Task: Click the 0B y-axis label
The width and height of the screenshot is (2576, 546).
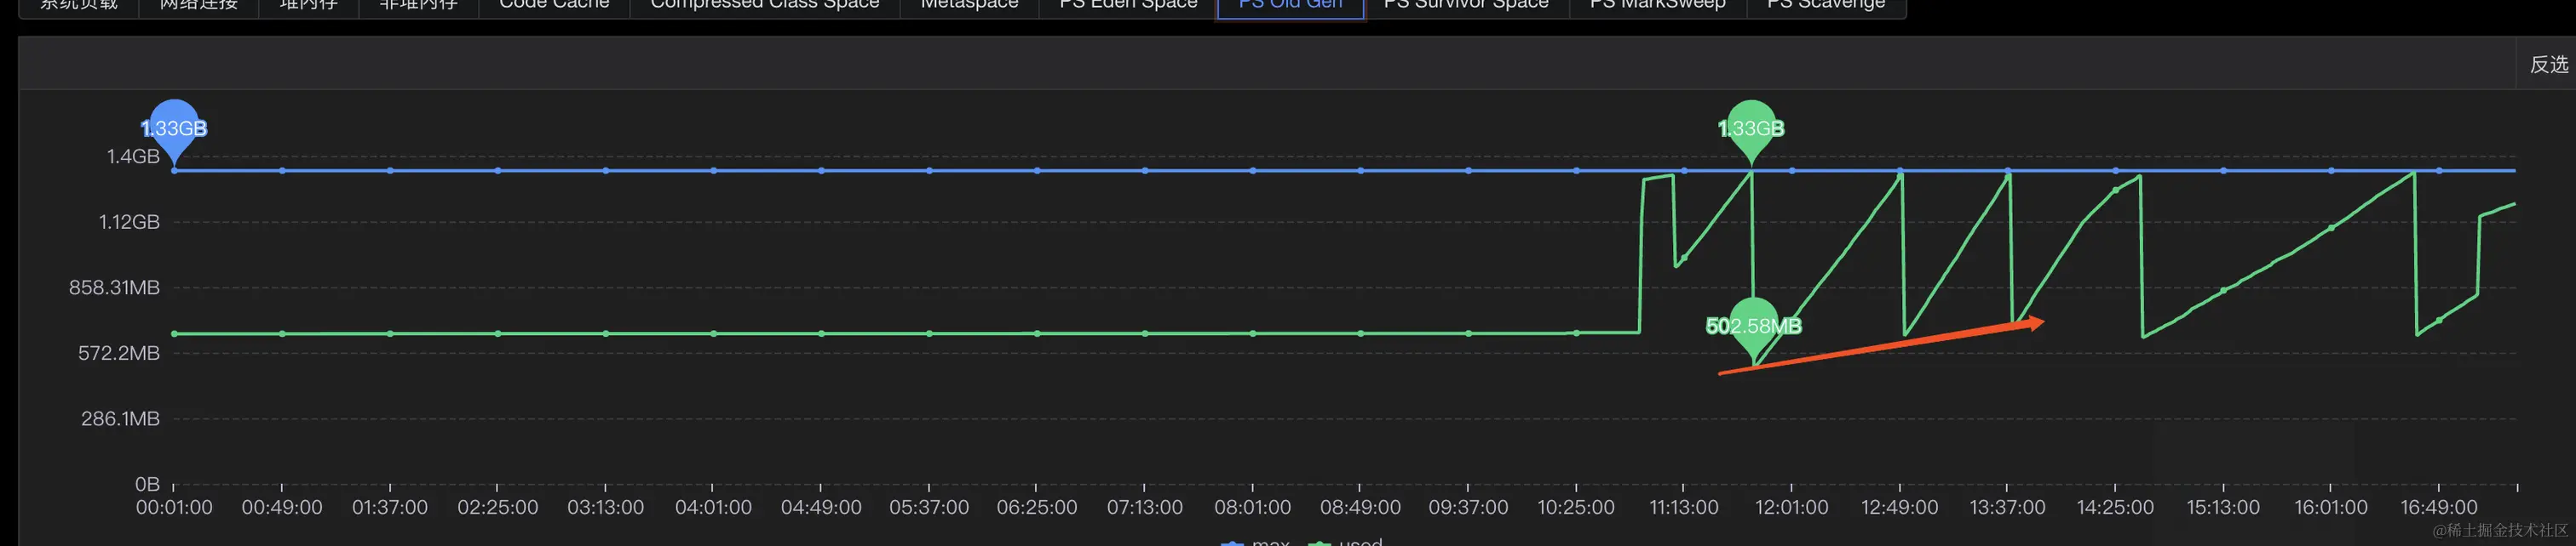Action: [x=147, y=484]
